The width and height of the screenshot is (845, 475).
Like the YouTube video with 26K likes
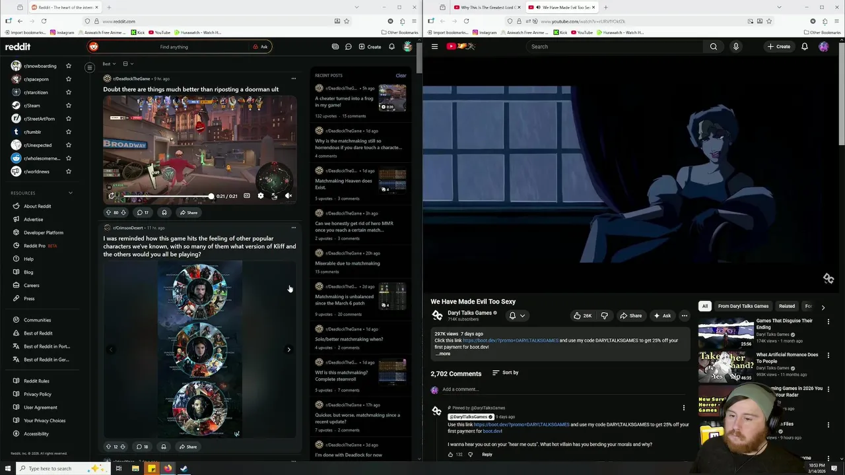[582, 316]
